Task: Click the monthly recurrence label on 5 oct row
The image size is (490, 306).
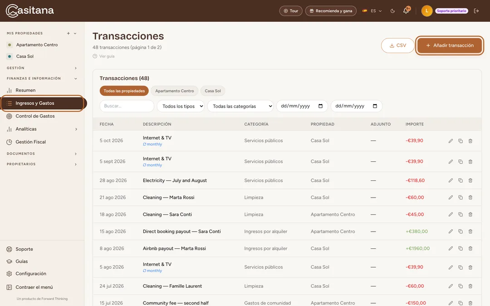Action: (152, 144)
